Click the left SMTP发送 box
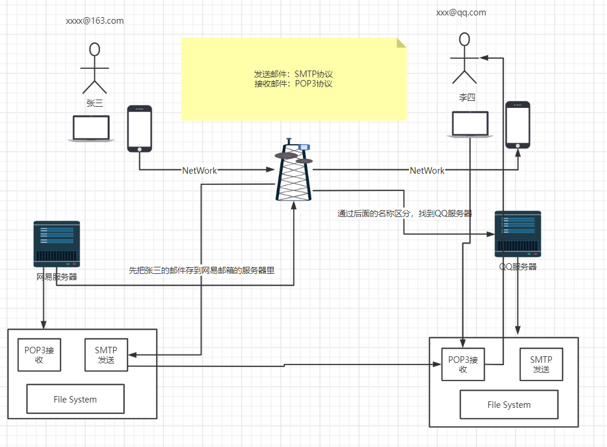Screen dimensions: 607x447 tap(106, 355)
